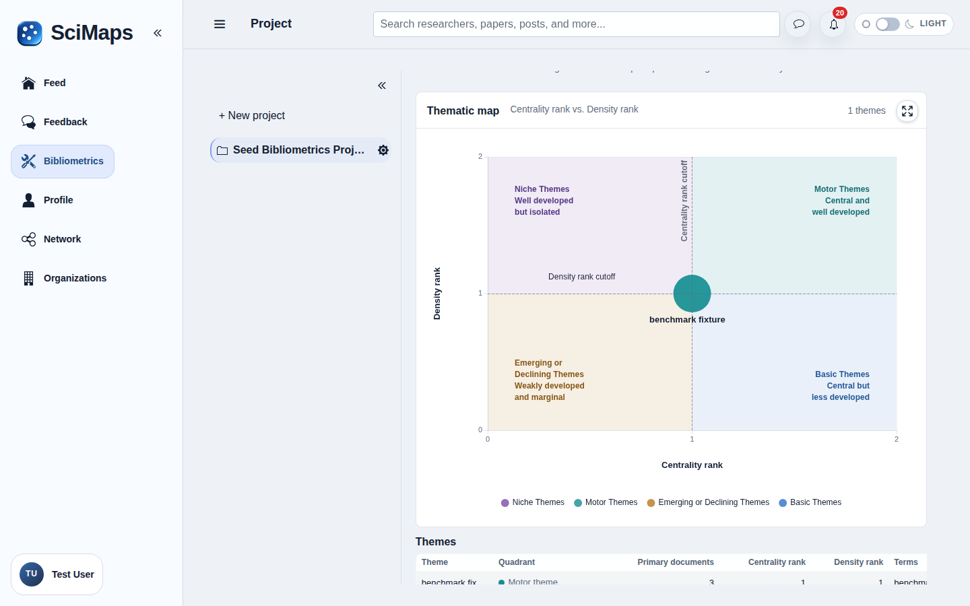Viewport: 970px width, 606px height.
Task: Expand thematic map to fullscreen
Action: pos(907,111)
